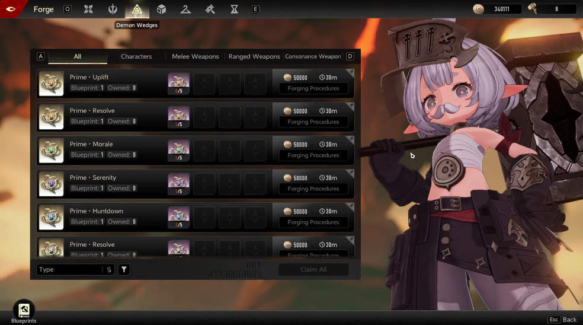Click Serenity material slot showing 1/5
Image resolution: width=583 pixels, height=325 pixels.
(178, 184)
